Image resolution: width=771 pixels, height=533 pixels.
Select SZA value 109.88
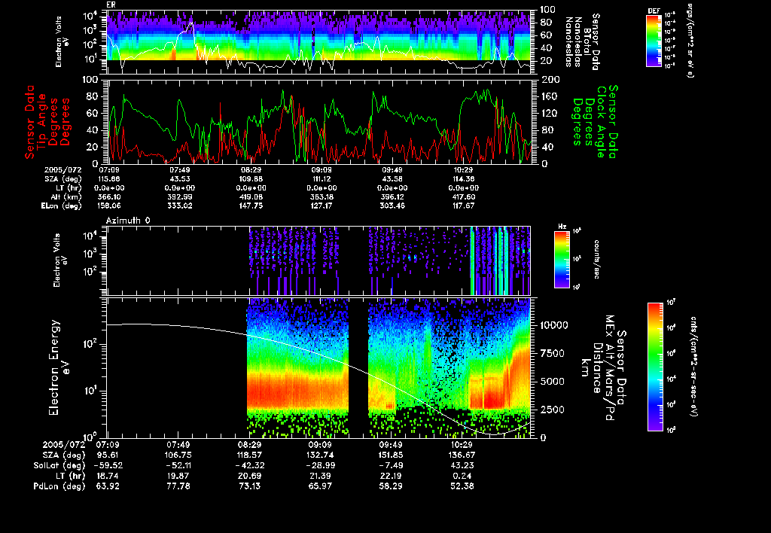[x=251, y=179]
